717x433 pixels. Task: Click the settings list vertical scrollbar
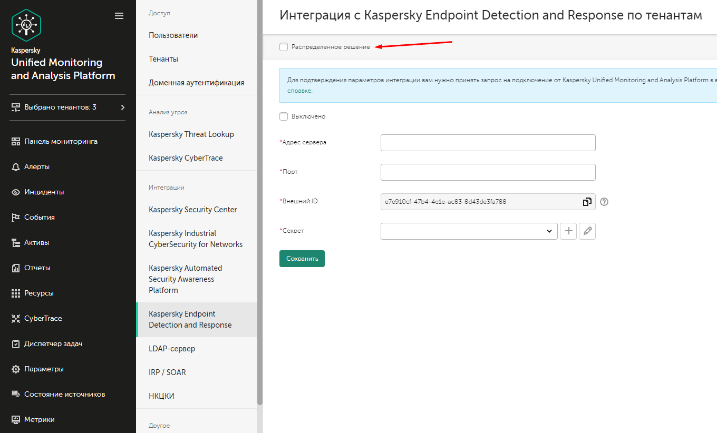260,202
